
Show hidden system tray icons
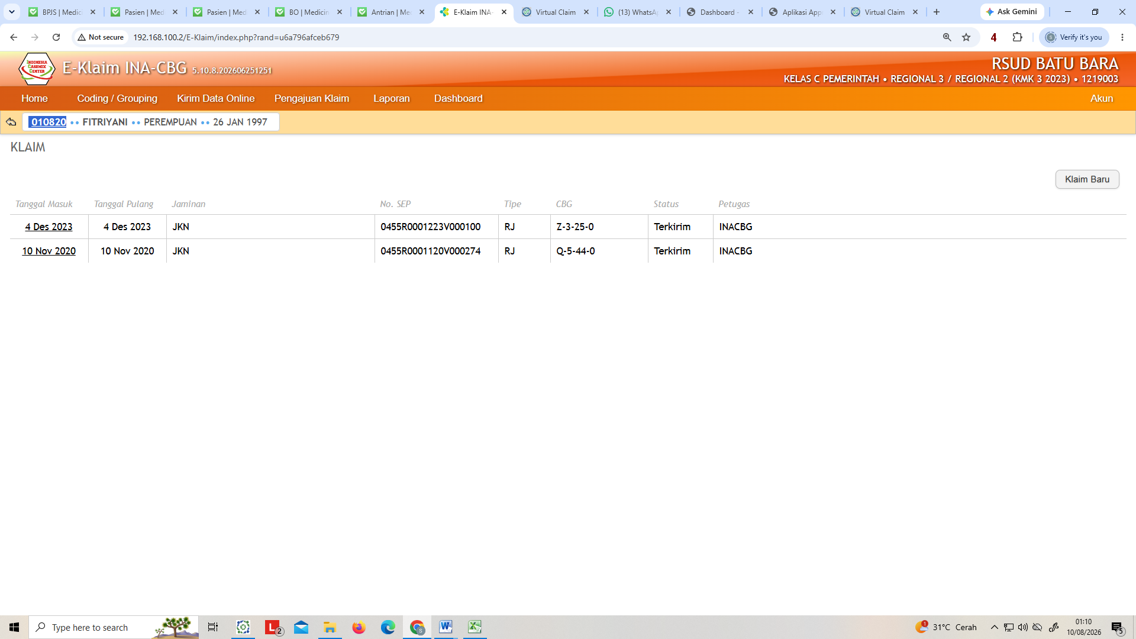point(994,627)
